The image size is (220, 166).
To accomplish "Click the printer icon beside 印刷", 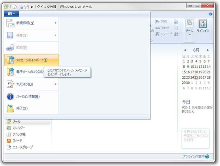I will click(x=10, y=48).
